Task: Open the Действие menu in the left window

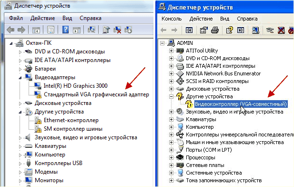Action: [42, 18]
